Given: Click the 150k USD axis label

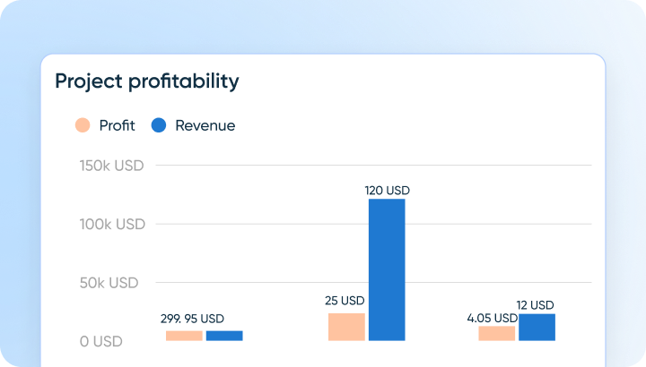Looking at the screenshot, I should pyautogui.click(x=111, y=166).
